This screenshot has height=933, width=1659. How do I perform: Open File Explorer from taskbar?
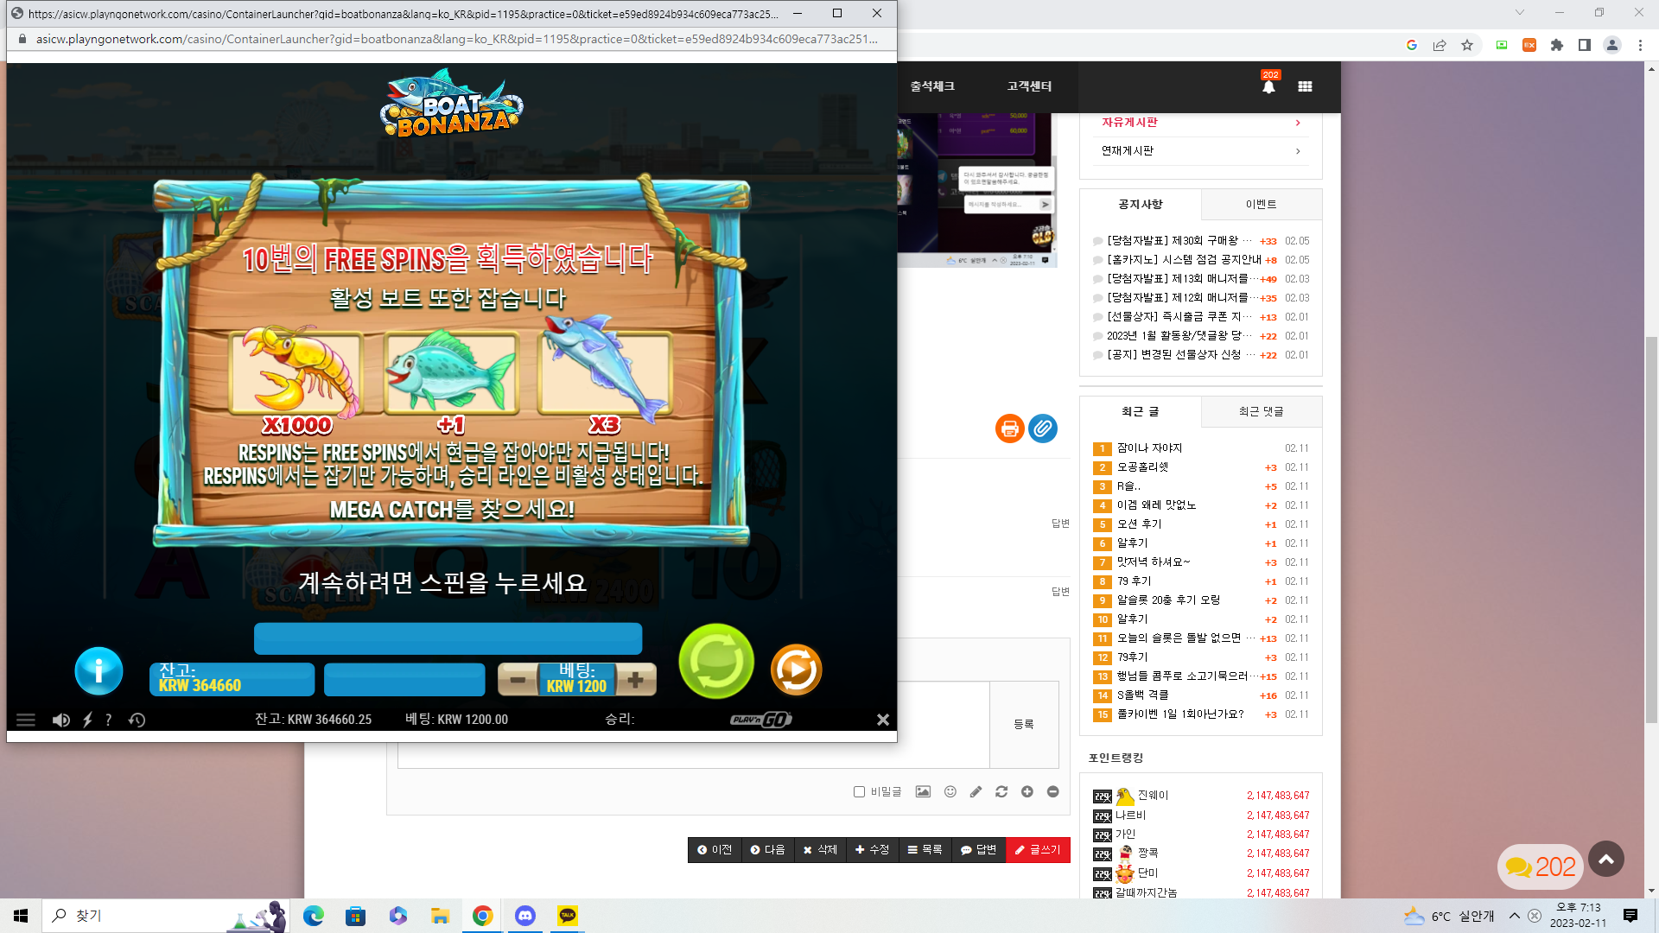(441, 916)
